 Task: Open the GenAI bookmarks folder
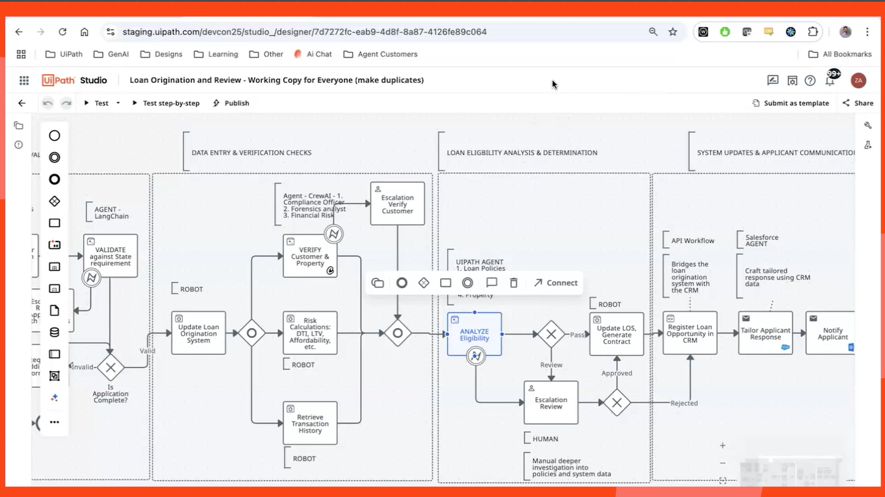(111, 55)
